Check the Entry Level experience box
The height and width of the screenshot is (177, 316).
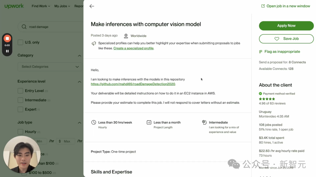coord(20,91)
